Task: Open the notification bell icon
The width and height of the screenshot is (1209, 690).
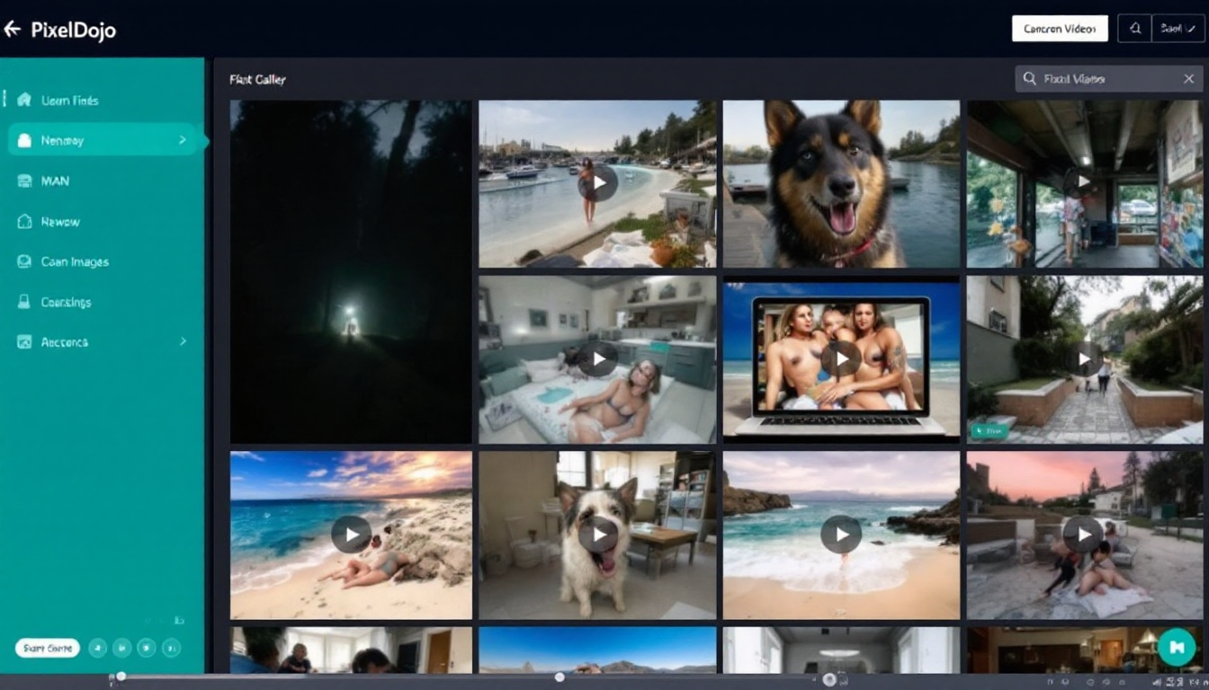Action: (x=1133, y=28)
